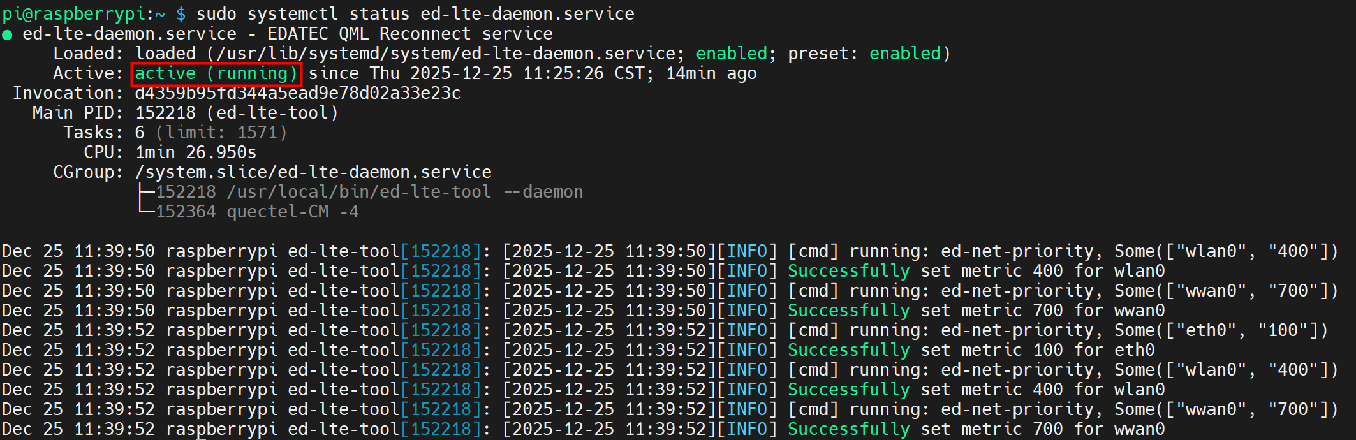
Task: Select the ed-lte-tool --daemon process entry
Action: 369,192
